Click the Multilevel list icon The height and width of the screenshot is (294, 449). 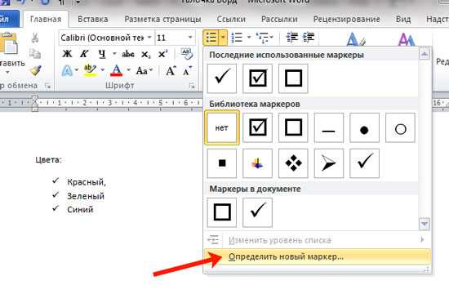click(x=263, y=38)
